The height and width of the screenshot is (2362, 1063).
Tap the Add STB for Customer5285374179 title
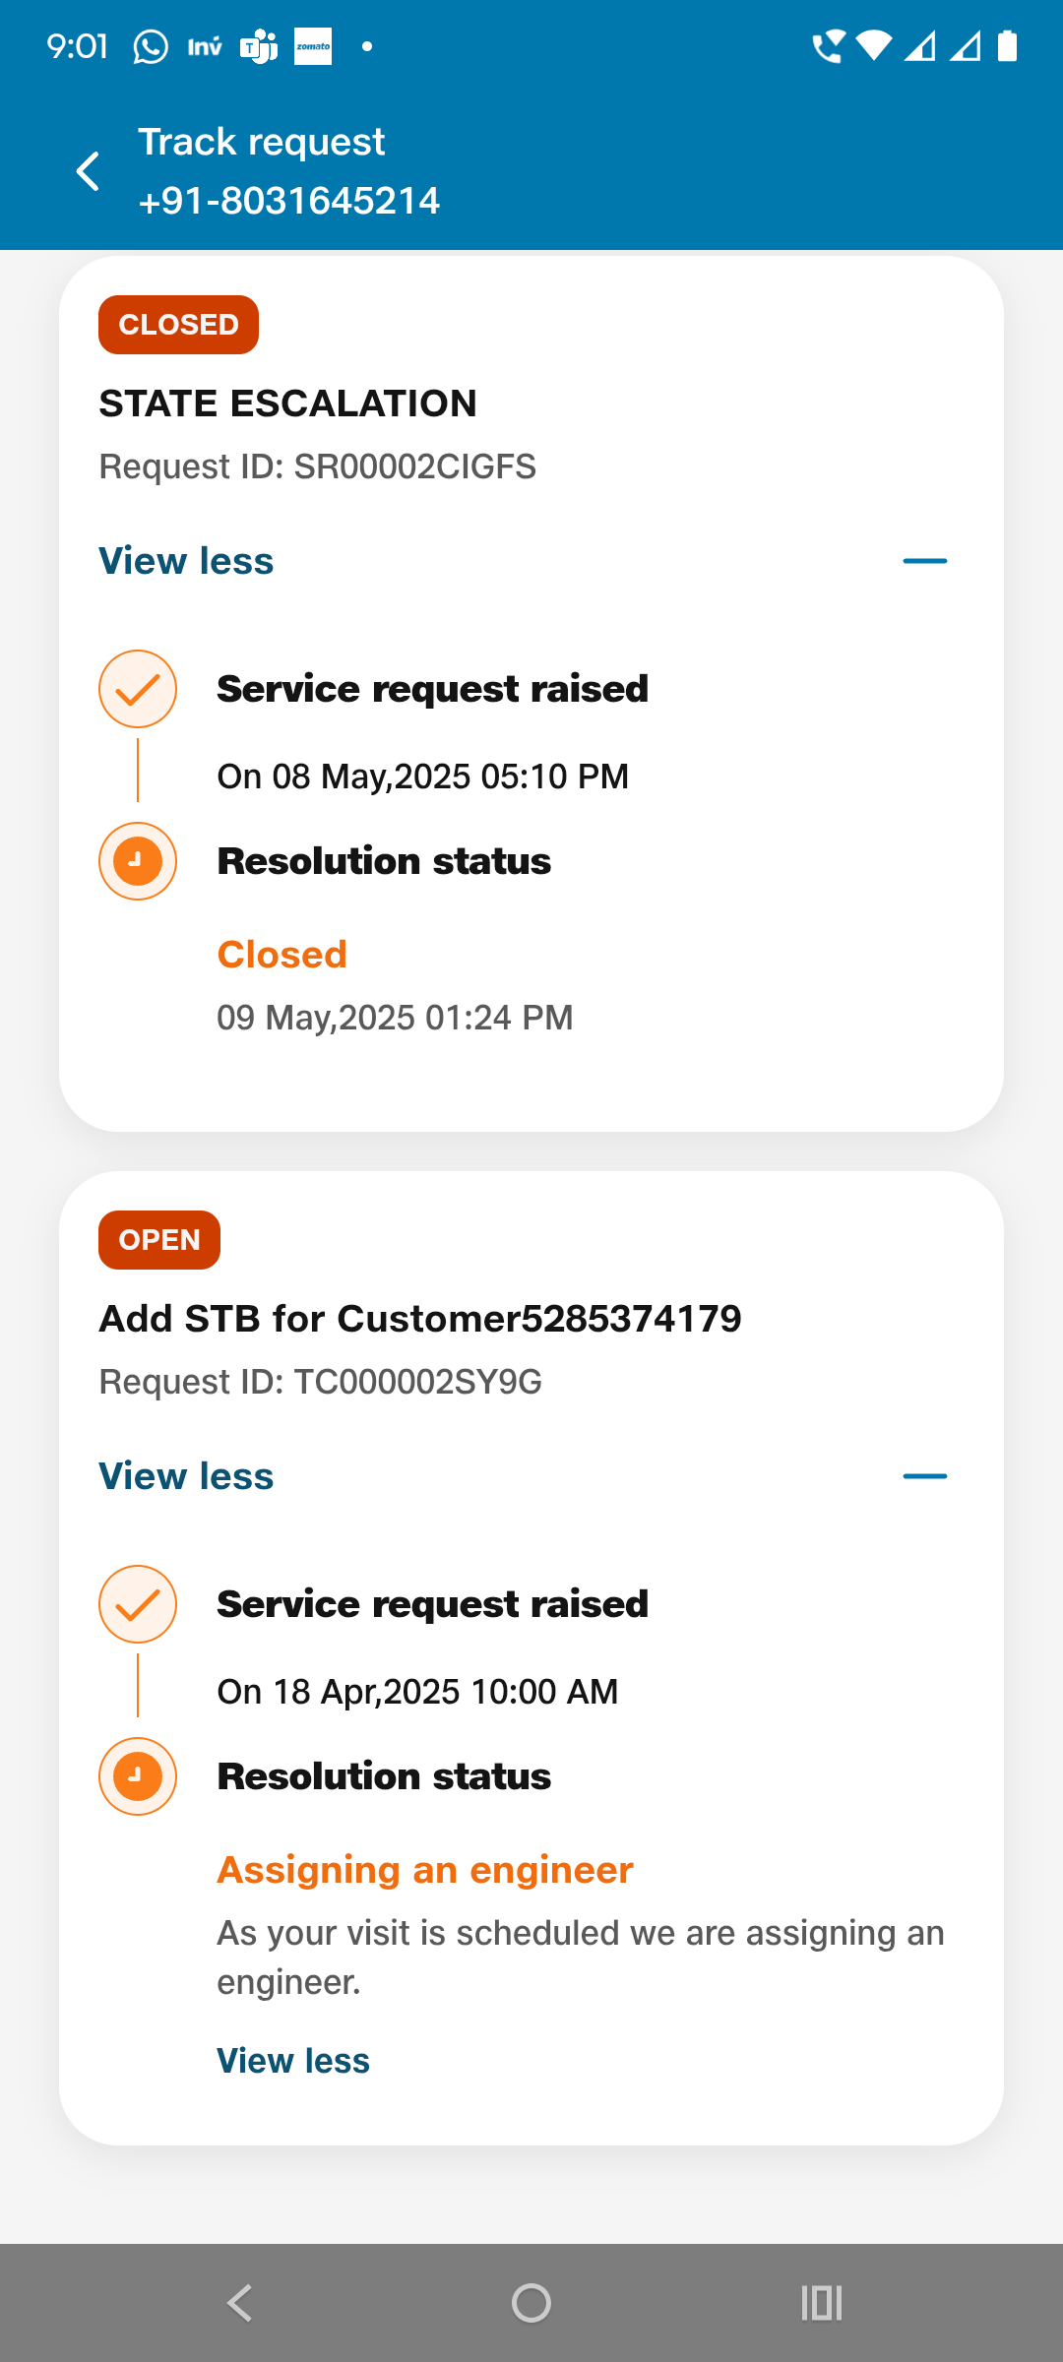click(x=420, y=1319)
